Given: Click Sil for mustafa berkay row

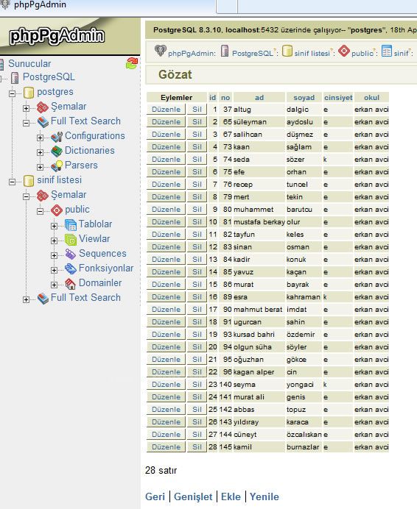Looking at the screenshot, I should [x=197, y=221].
